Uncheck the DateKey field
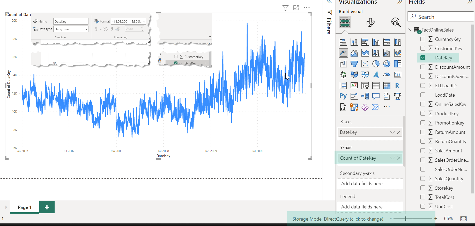Viewport: 475px width, 226px height. pos(423,58)
